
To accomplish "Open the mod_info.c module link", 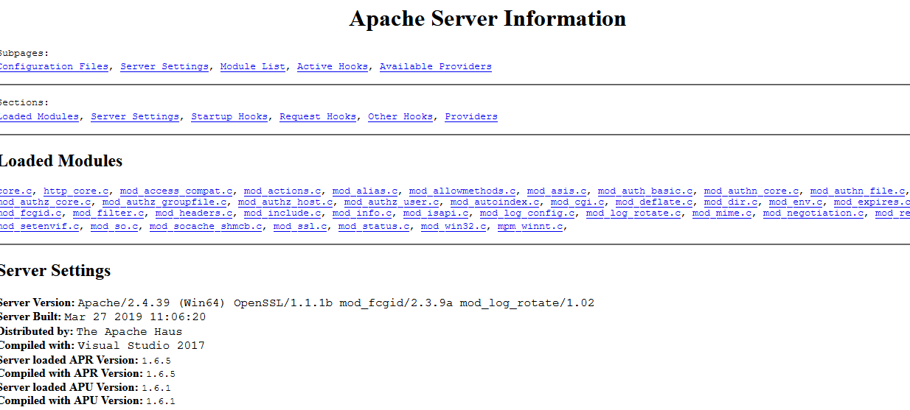I will pyautogui.click(x=362, y=213).
